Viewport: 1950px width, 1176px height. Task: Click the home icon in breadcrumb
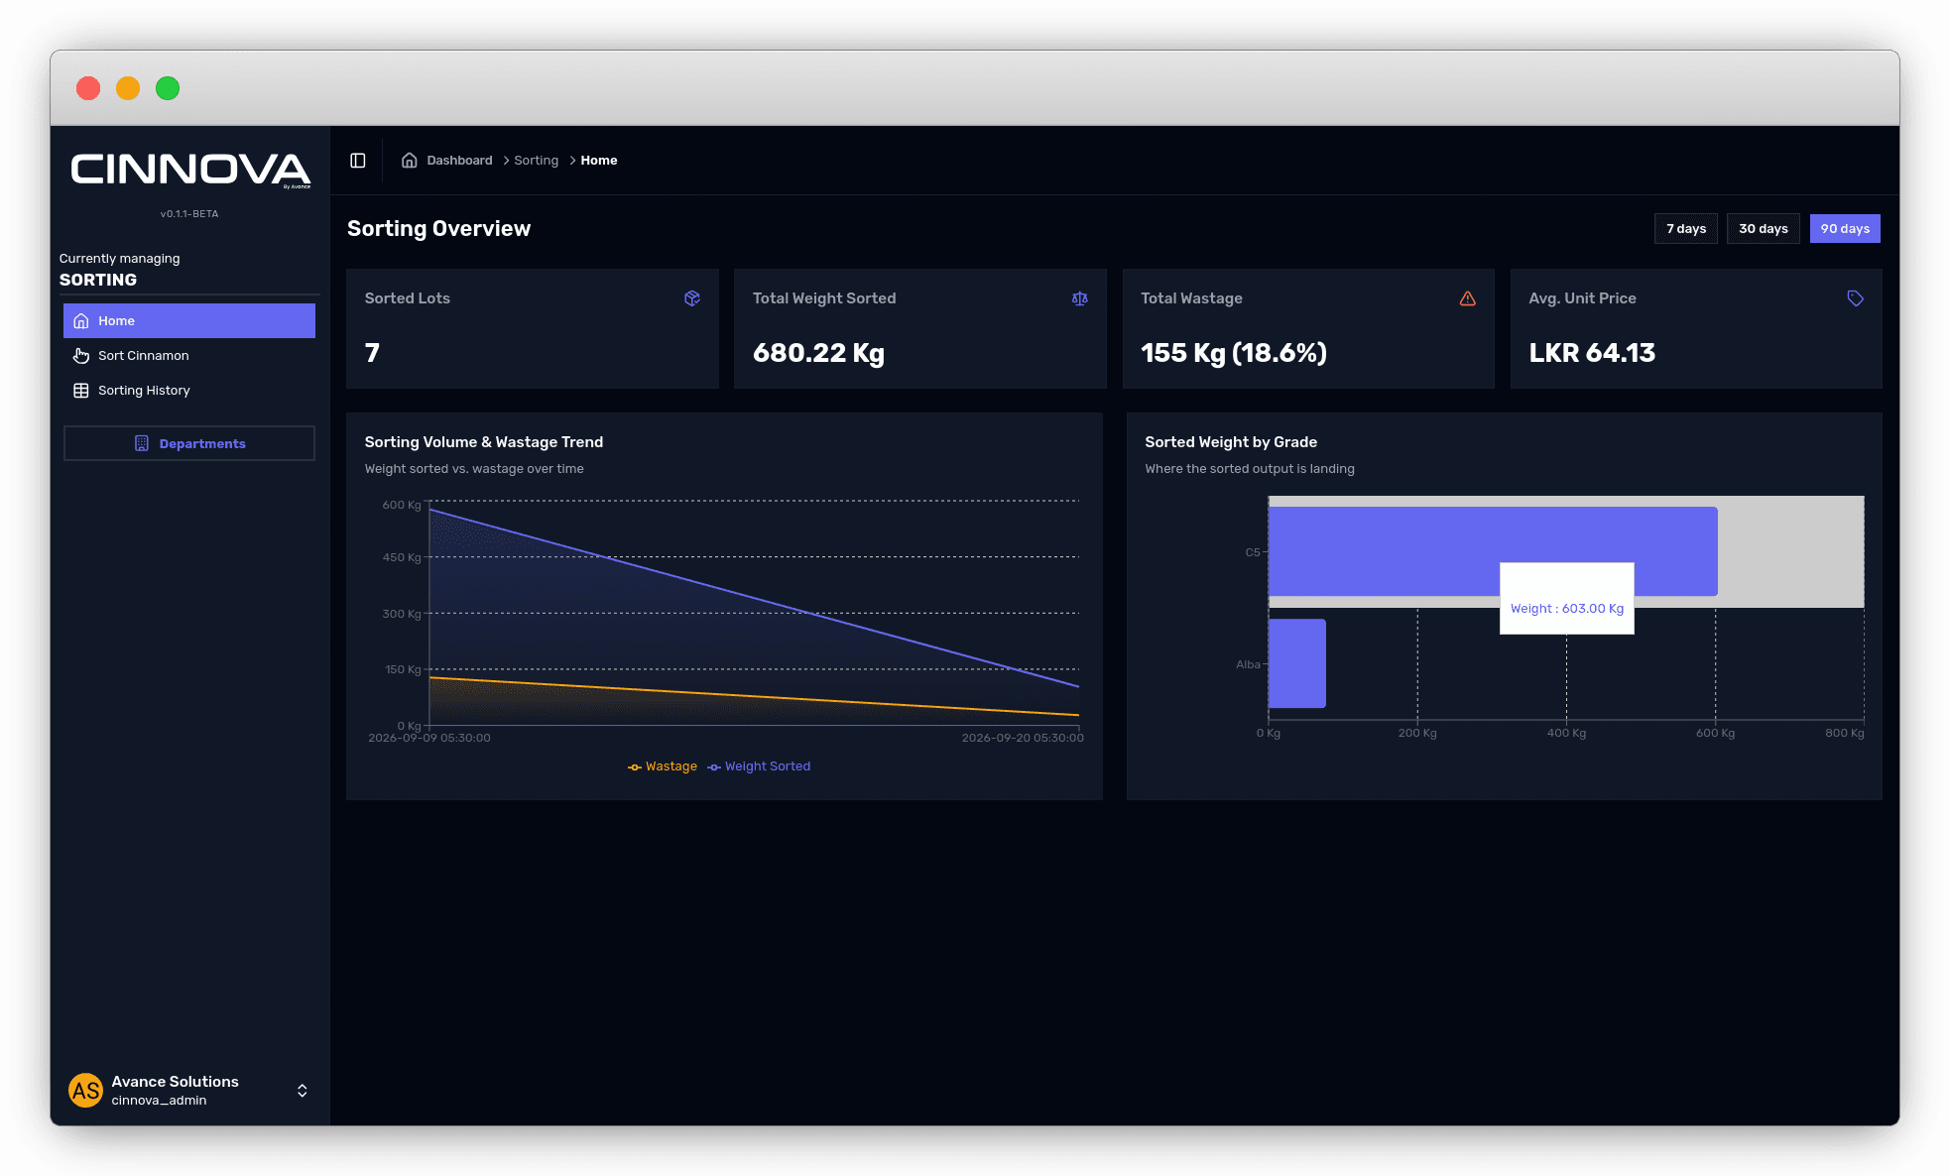click(409, 161)
